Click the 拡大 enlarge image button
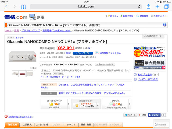The width and height of the screenshot is (172, 129). point(33,68)
